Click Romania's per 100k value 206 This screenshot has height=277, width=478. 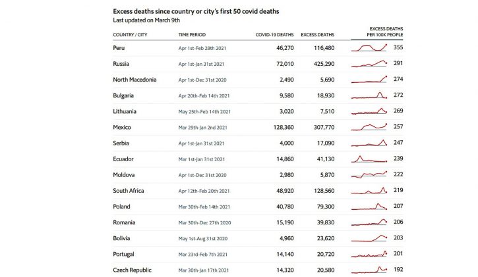[x=398, y=222]
